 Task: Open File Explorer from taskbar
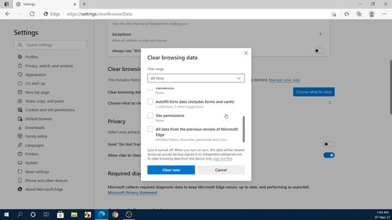point(74,215)
